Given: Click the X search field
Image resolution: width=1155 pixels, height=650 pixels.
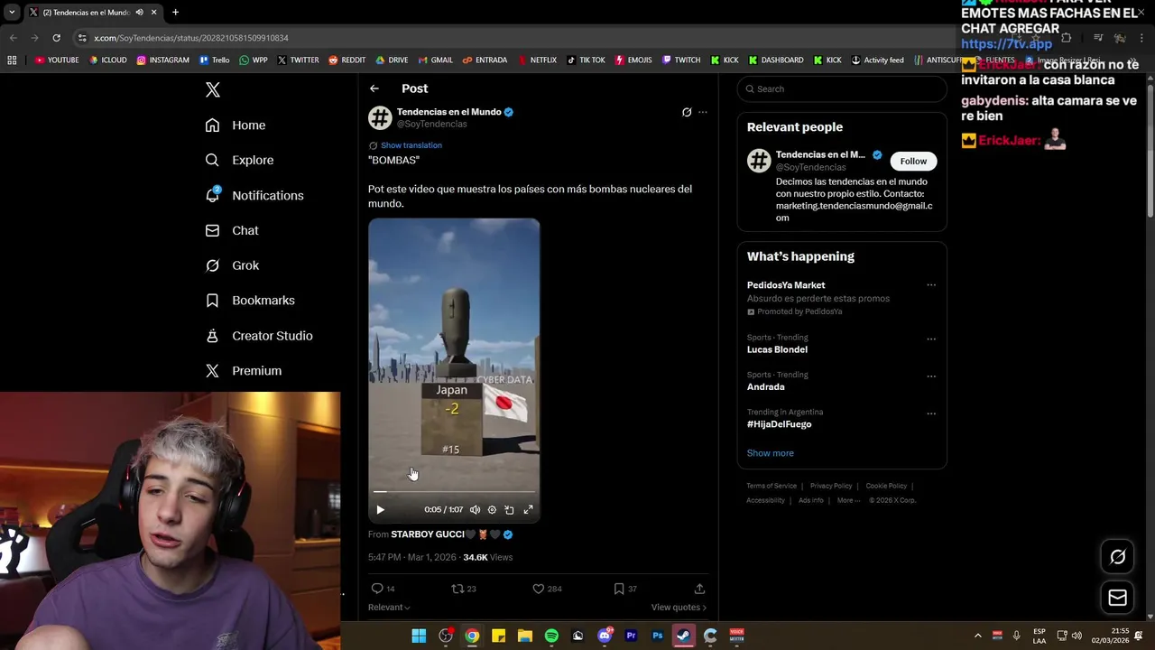Looking at the screenshot, I should (x=842, y=88).
